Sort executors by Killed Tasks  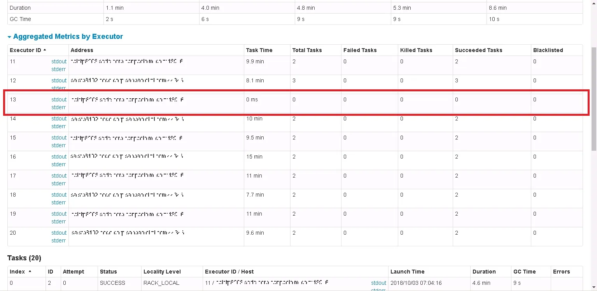[416, 50]
